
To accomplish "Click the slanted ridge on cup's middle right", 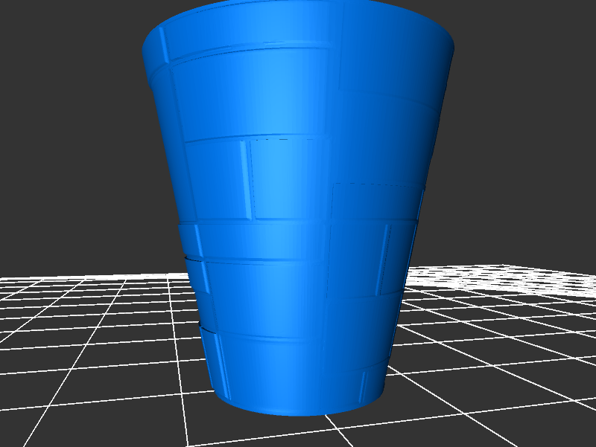I will click(x=385, y=259).
